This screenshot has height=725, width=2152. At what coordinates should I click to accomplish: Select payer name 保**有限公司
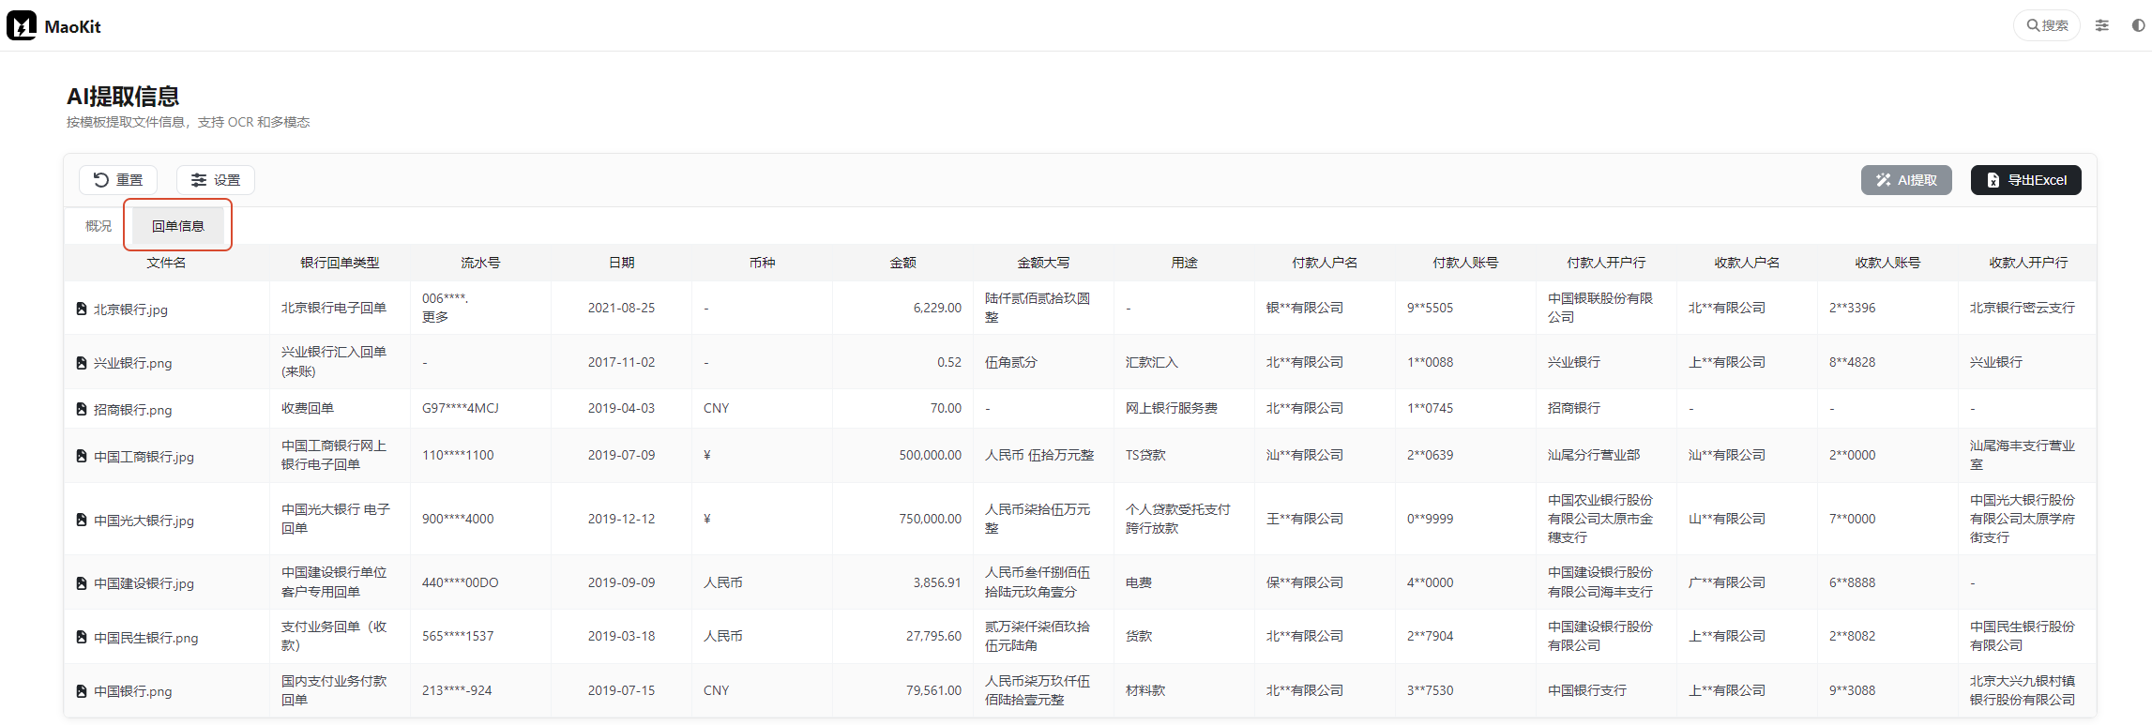1305,582
